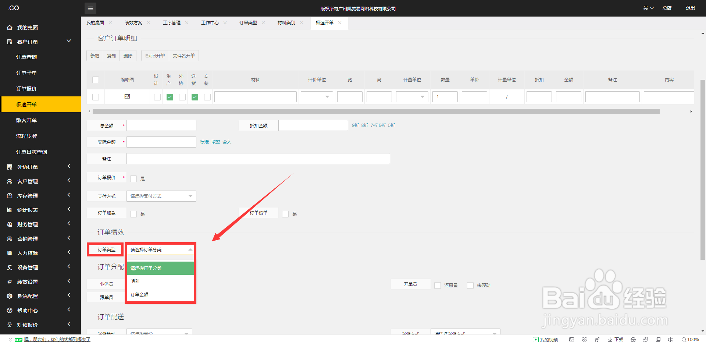Viewport: 706px width, 344px height.
Task: Click the 100% zoom magnifier
Action: (690, 340)
